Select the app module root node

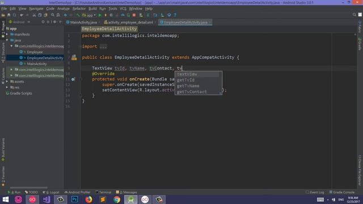tap(13, 28)
